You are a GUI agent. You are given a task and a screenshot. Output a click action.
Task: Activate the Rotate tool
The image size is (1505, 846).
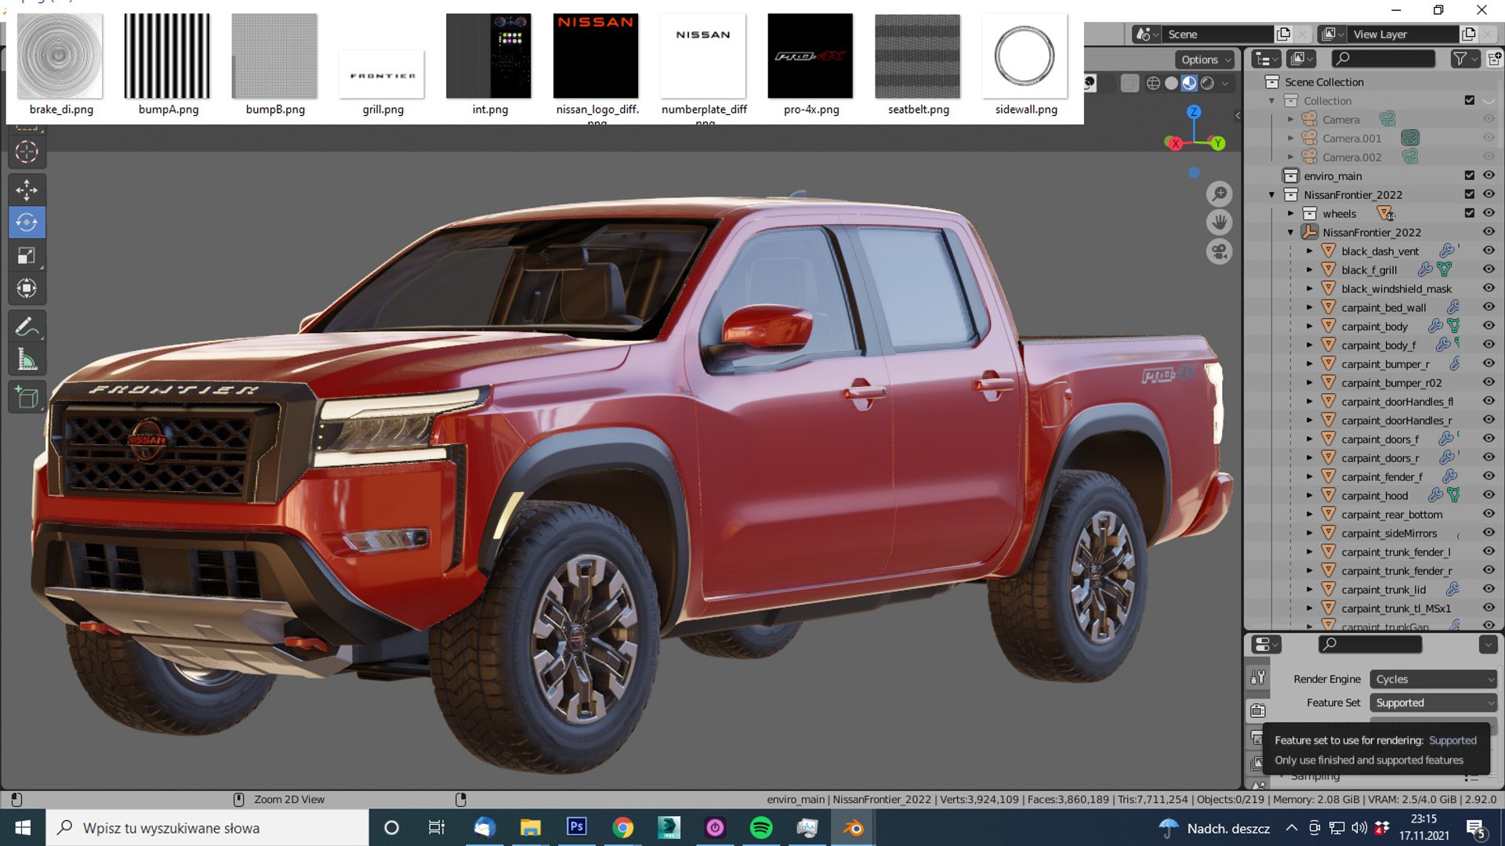click(x=27, y=222)
